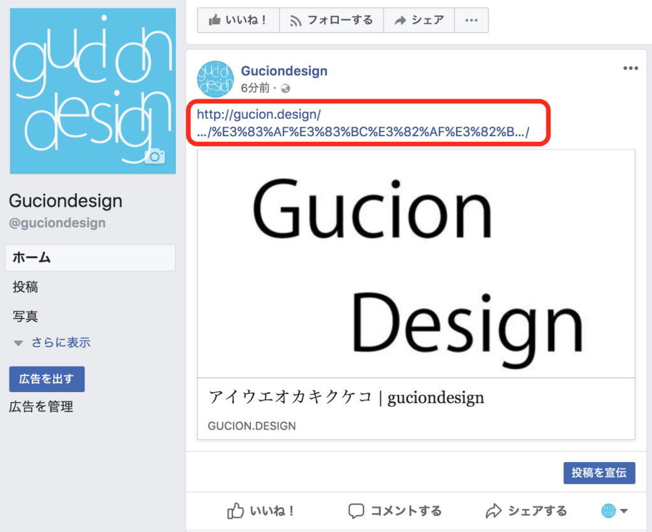Click the Guciondesign avatar in the post header

(x=215, y=79)
